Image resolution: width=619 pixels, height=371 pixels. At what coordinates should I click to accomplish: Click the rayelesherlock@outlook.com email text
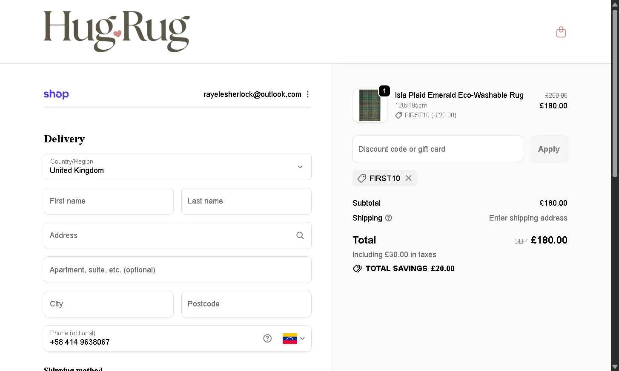[x=252, y=94]
